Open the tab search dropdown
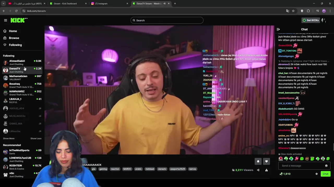 point(3,4)
